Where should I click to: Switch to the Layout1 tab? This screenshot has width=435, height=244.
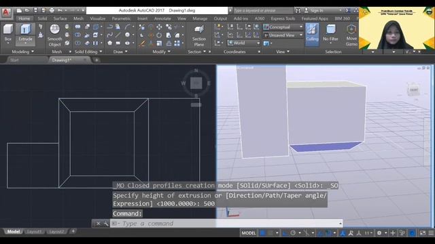[x=34, y=232]
